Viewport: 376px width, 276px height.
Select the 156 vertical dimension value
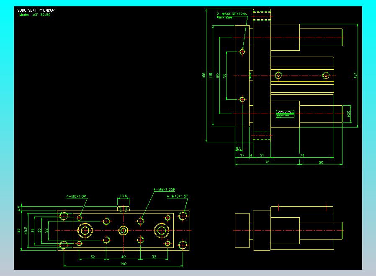point(204,76)
